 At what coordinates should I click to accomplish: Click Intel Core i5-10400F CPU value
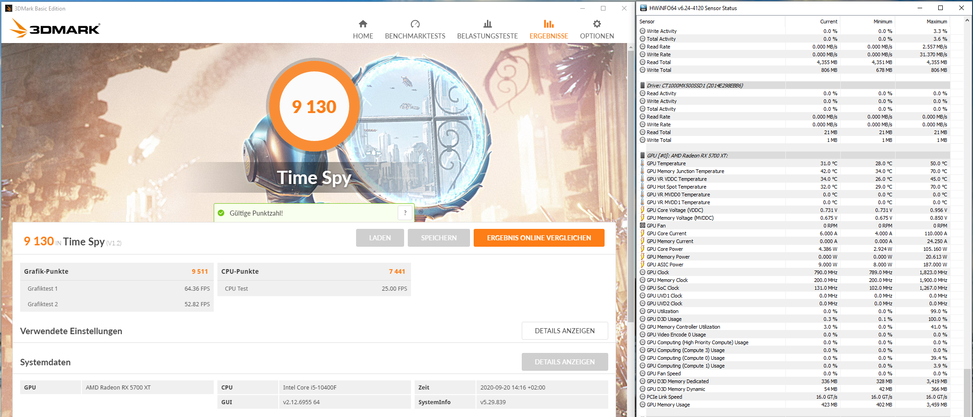point(309,387)
